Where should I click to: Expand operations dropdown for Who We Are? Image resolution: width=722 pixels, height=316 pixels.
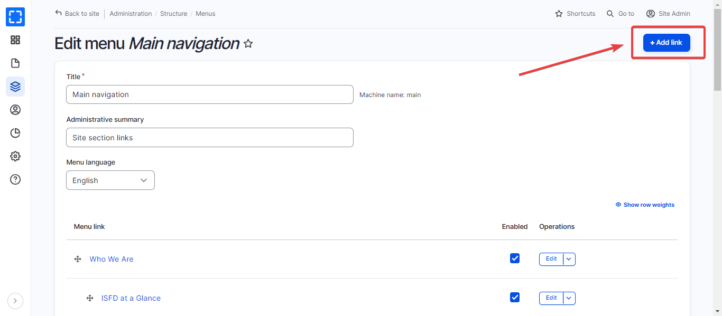pyautogui.click(x=569, y=259)
